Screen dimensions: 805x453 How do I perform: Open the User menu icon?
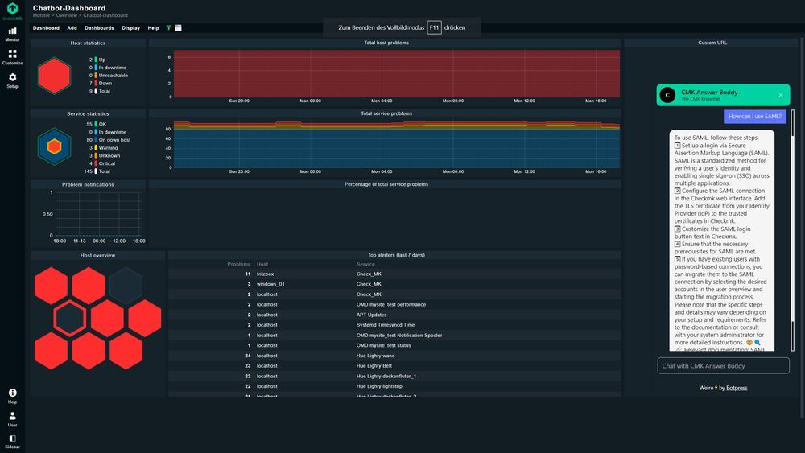click(x=12, y=418)
